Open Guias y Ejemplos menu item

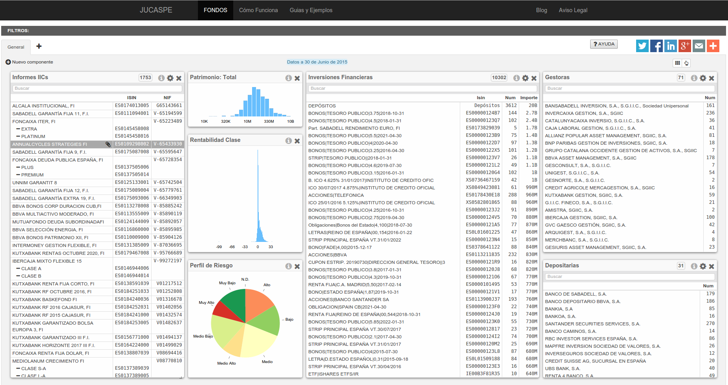click(x=311, y=10)
